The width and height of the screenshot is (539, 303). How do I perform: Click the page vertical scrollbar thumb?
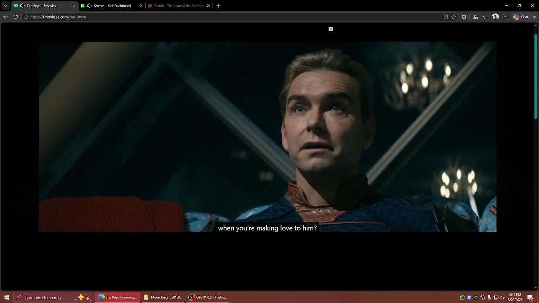click(x=536, y=76)
